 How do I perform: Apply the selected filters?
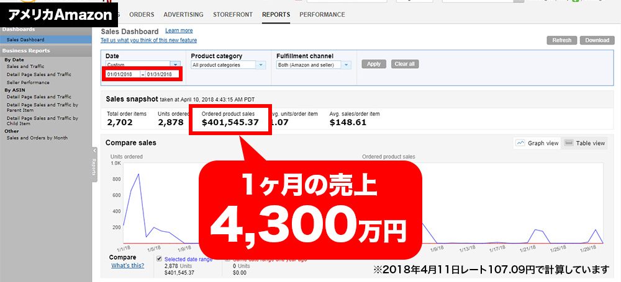(373, 64)
